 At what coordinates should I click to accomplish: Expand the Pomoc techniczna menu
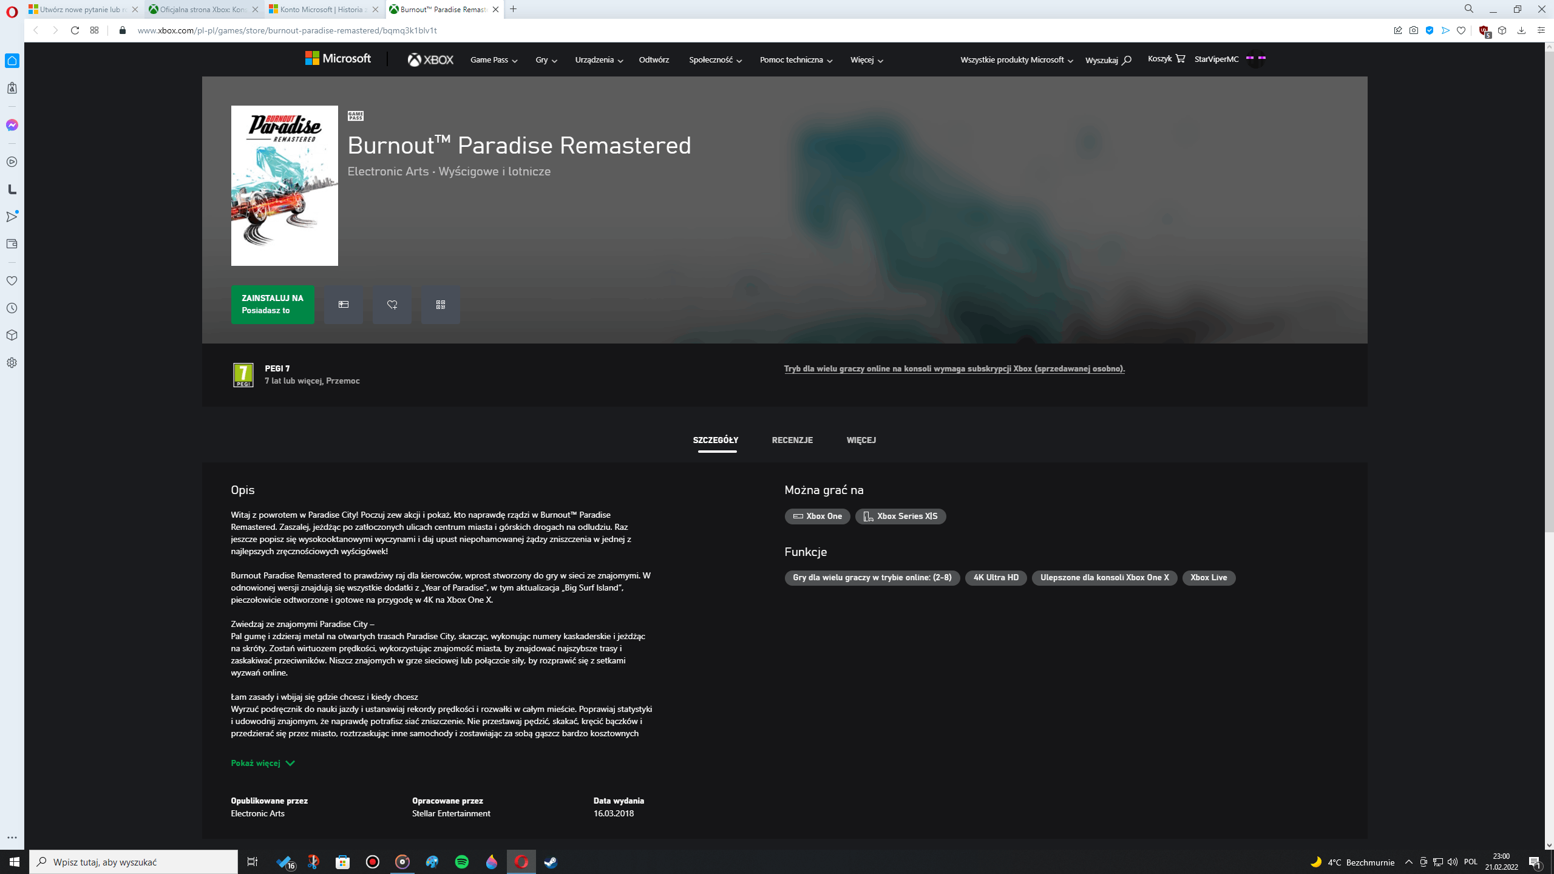796,60
